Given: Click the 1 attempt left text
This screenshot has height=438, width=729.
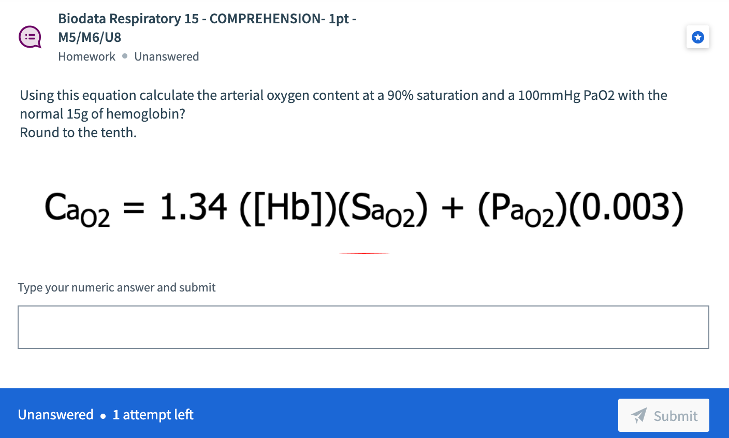Looking at the screenshot, I should [x=153, y=415].
